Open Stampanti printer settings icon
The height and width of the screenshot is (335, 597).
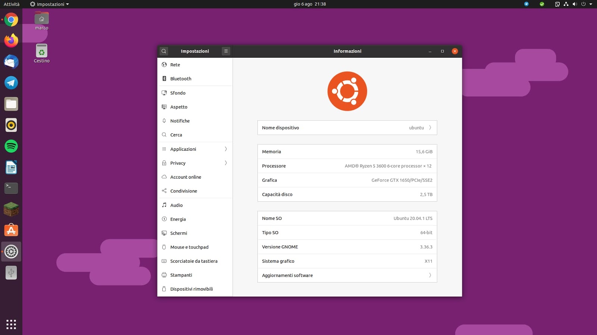164,275
